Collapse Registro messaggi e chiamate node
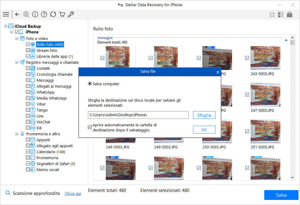The height and width of the screenshot is (205, 300). [x=17, y=62]
